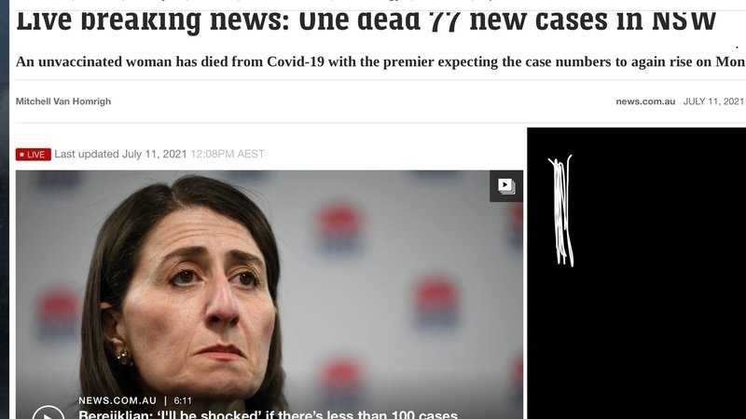
Task: Click the JULY 11, 2021 publish date
Action: click(x=713, y=101)
